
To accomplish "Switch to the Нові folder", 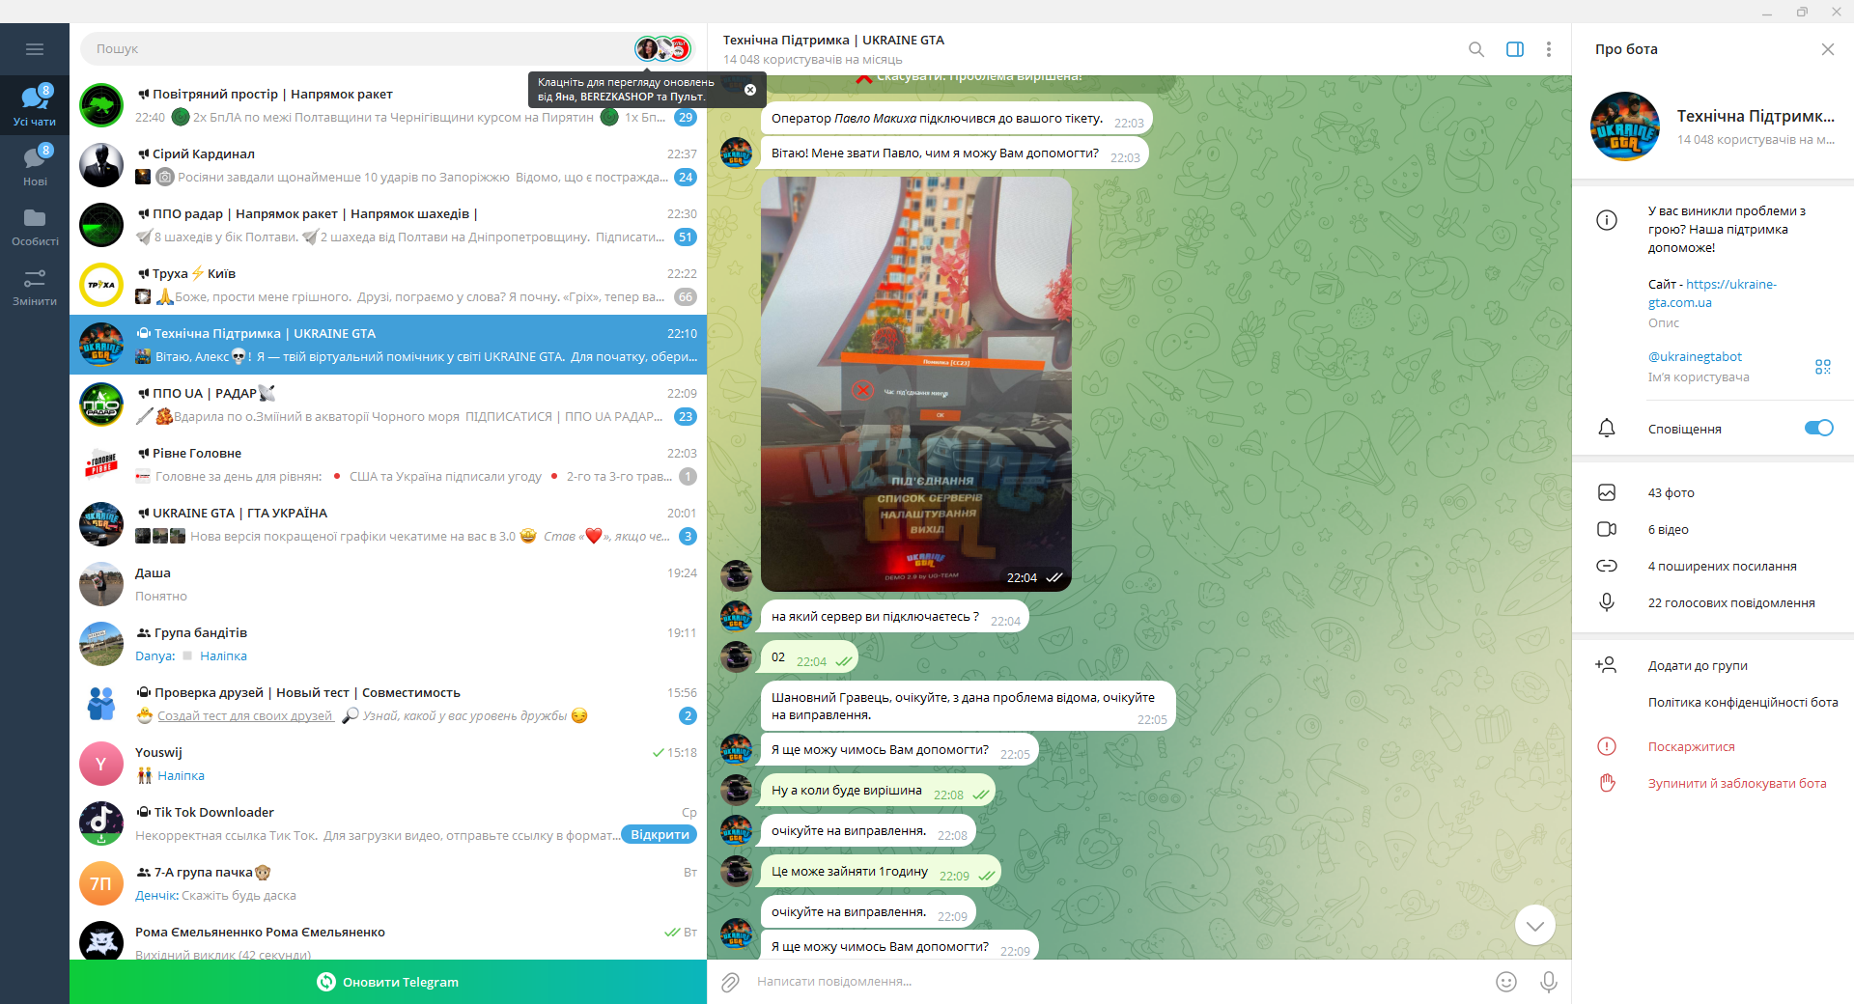I will pos(35,165).
